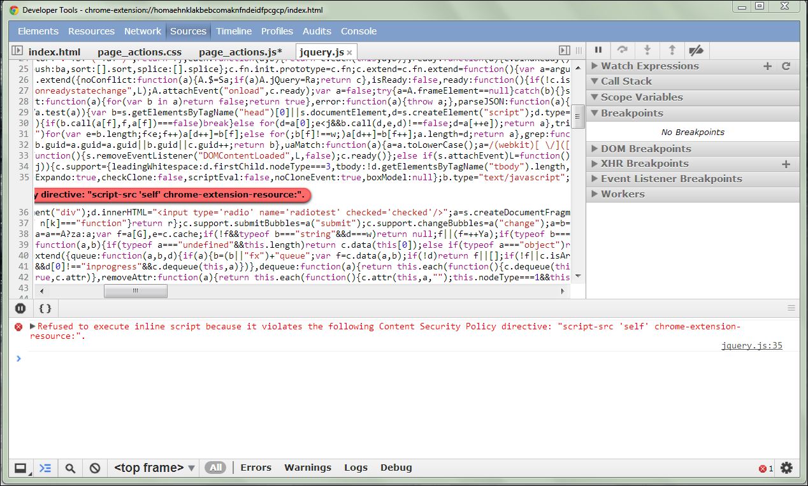Add a new watch expression
The width and height of the screenshot is (808, 486).
tap(767, 66)
